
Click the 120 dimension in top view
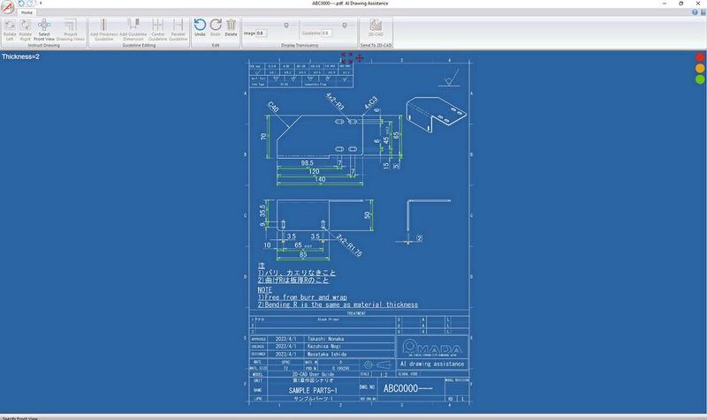pyautogui.click(x=314, y=171)
